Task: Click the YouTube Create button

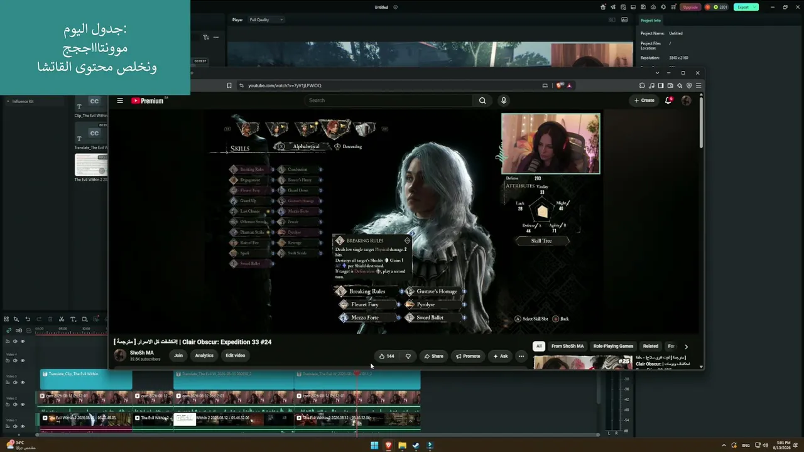Action: tap(644, 100)
